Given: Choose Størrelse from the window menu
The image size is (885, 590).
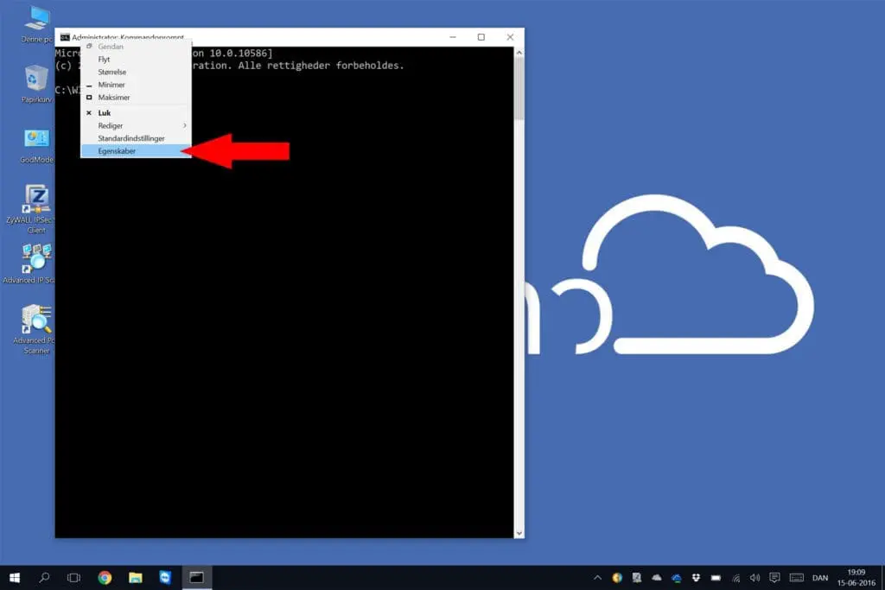Looking at the screenshot, I should pos(111,73).
